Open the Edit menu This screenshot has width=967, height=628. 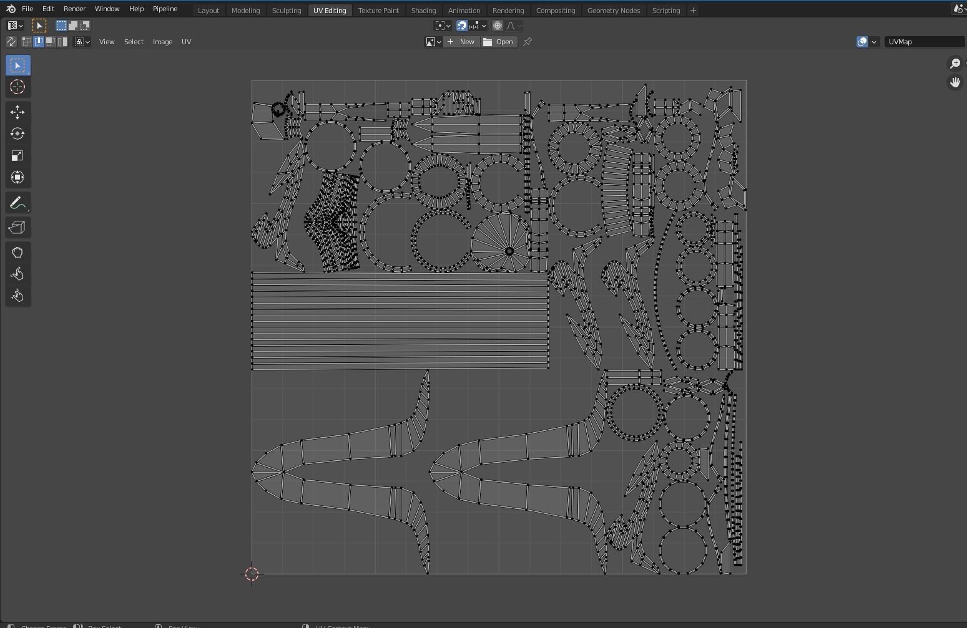click(48, 9)
